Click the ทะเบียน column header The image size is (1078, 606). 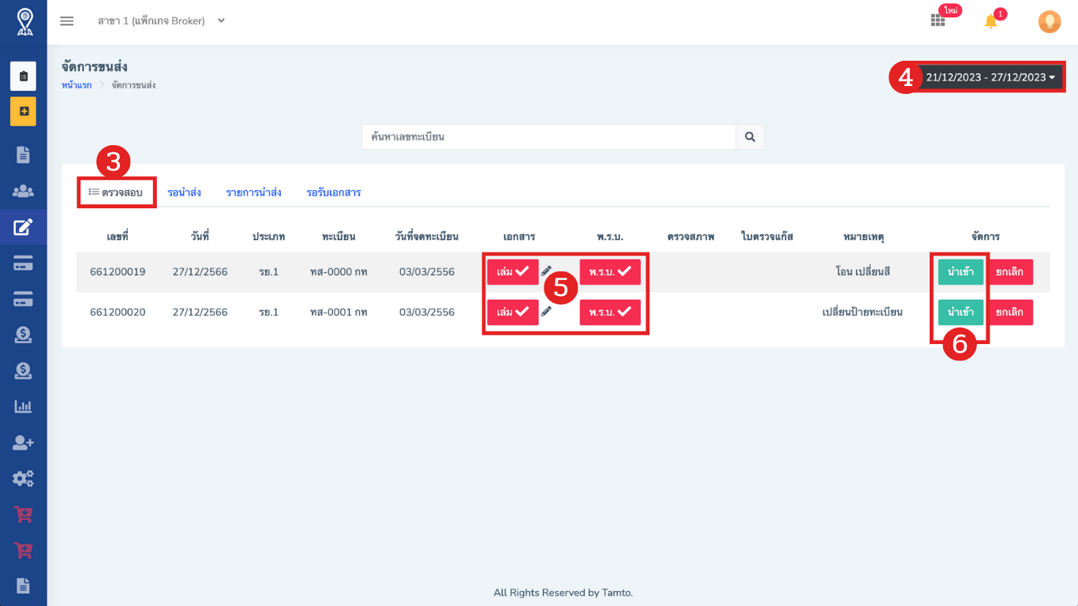click(x=339, y=237)
